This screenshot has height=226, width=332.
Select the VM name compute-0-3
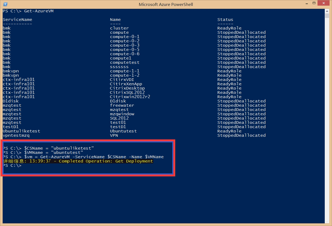[x=125, y=45]
